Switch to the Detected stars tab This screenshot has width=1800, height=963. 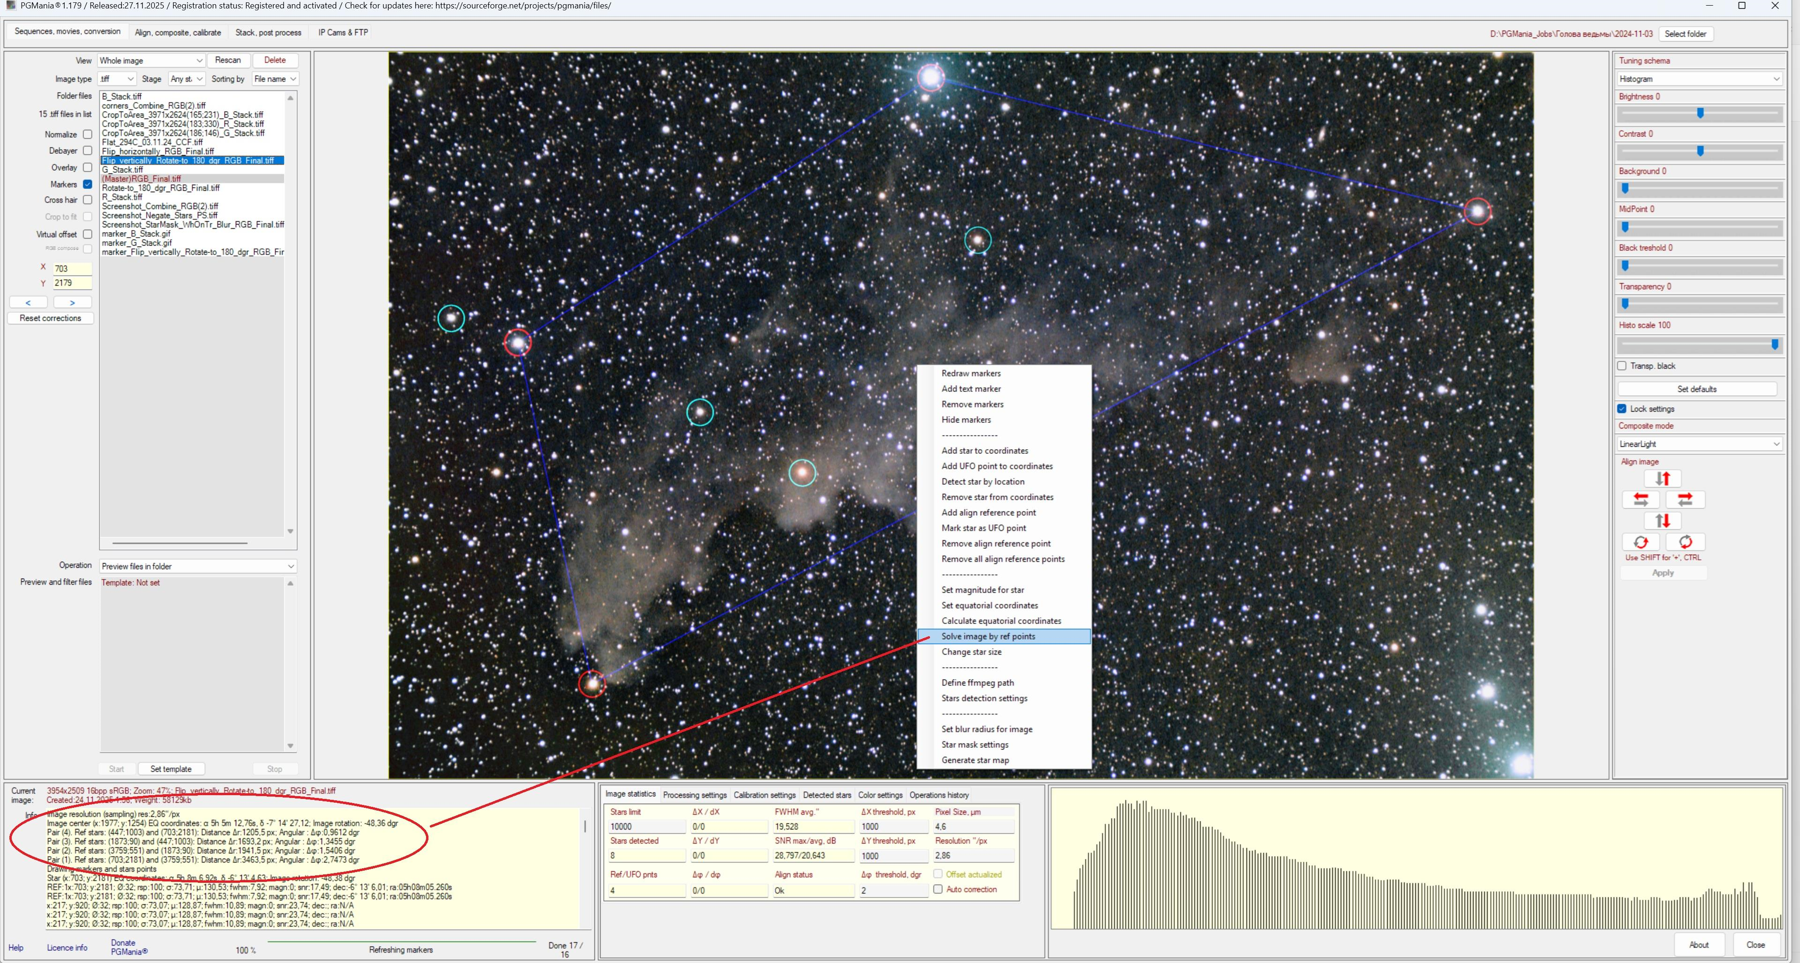click(x=826, y=795)
